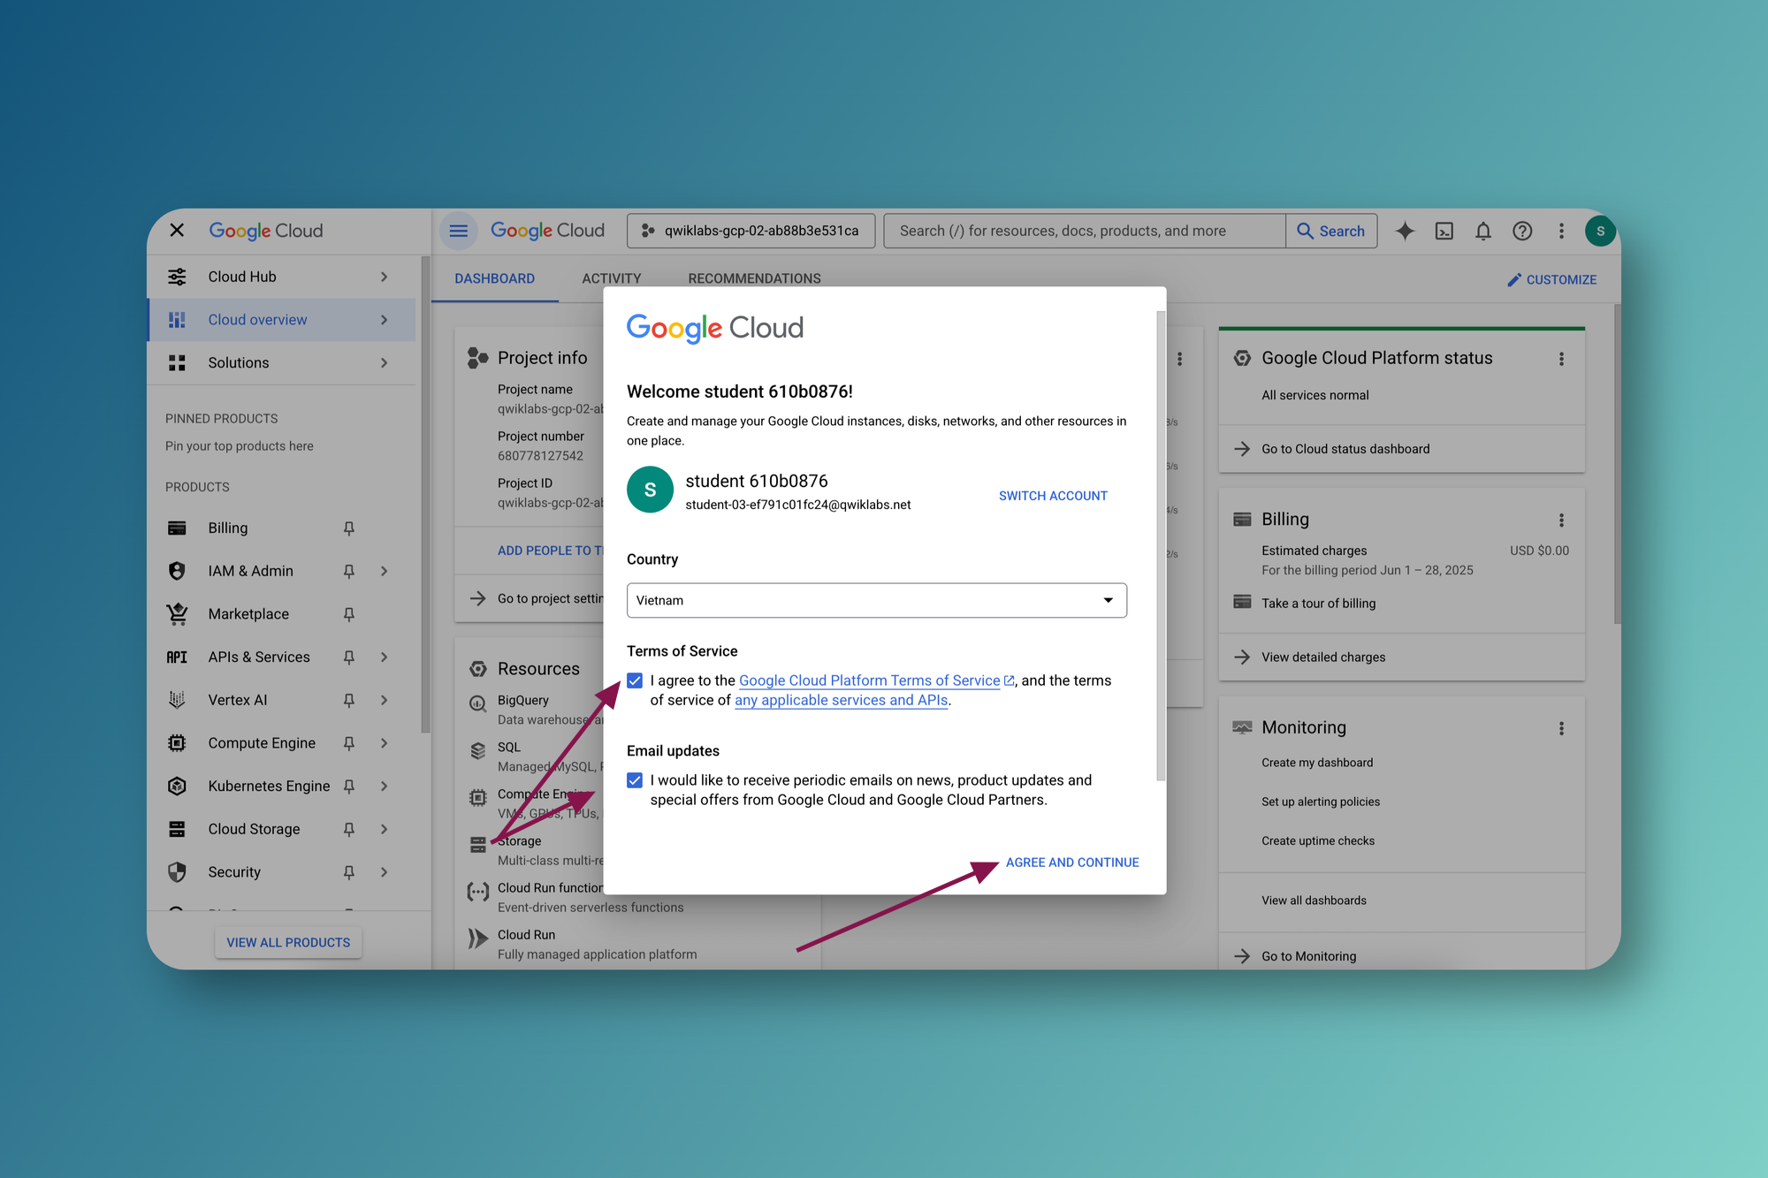Click the Search button in header
The height and width of the screenshot is (1178, 1768).
pos(1330,231)
